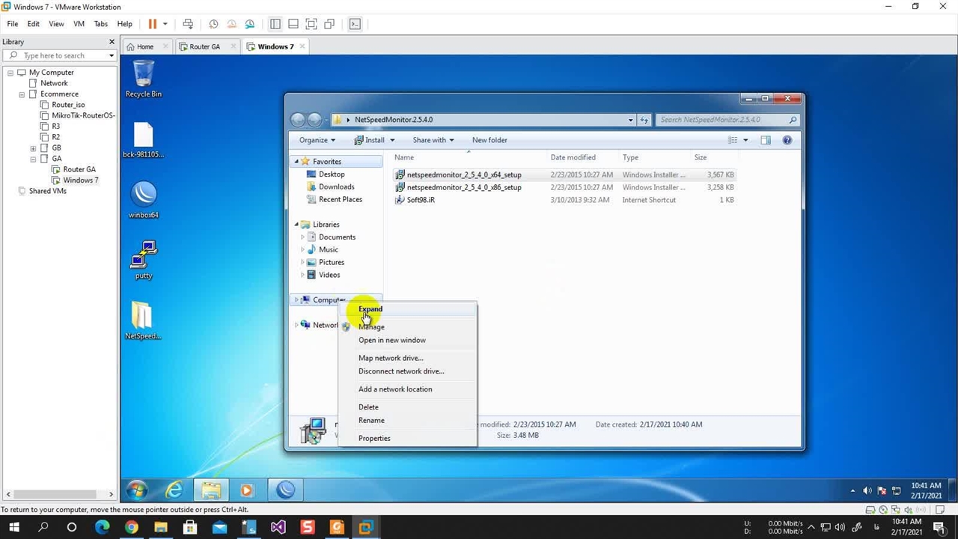
Task: Open the Share with dropdown
Action: (433, 140)
